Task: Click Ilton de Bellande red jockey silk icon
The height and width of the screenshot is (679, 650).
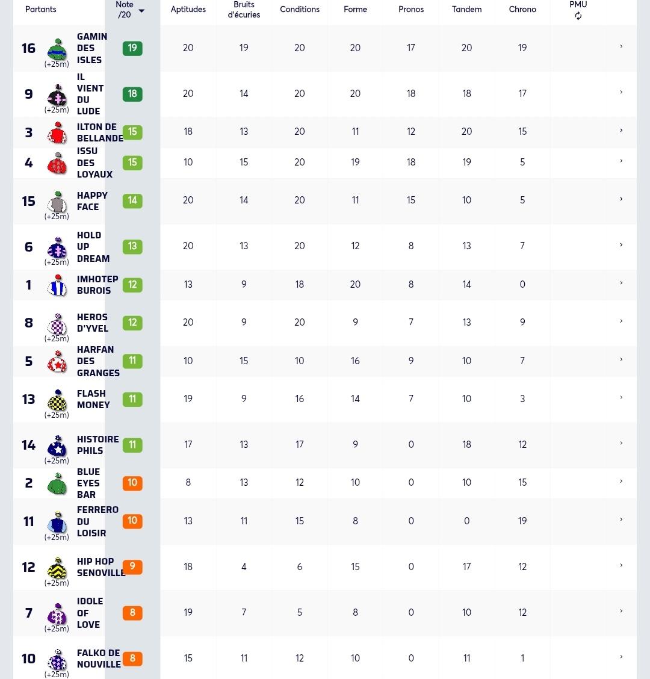Action: coord(57,132)
